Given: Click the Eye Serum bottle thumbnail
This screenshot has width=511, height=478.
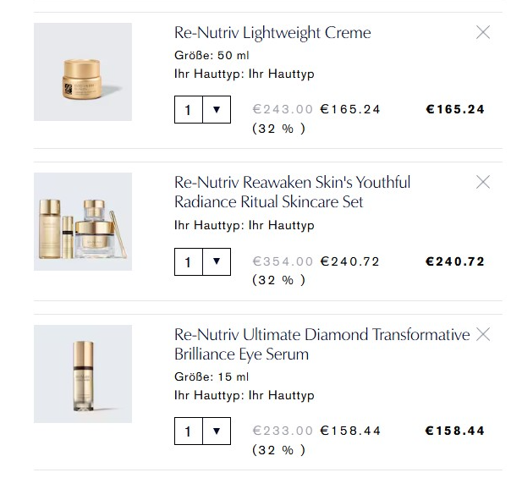Looking at the screenshot, I should pyautogui.click(x=83, y=374).
